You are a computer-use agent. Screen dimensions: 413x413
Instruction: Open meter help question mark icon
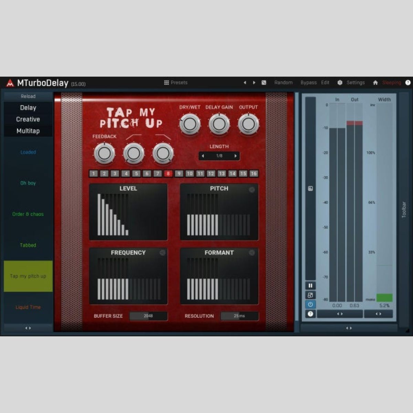(310, 314)
